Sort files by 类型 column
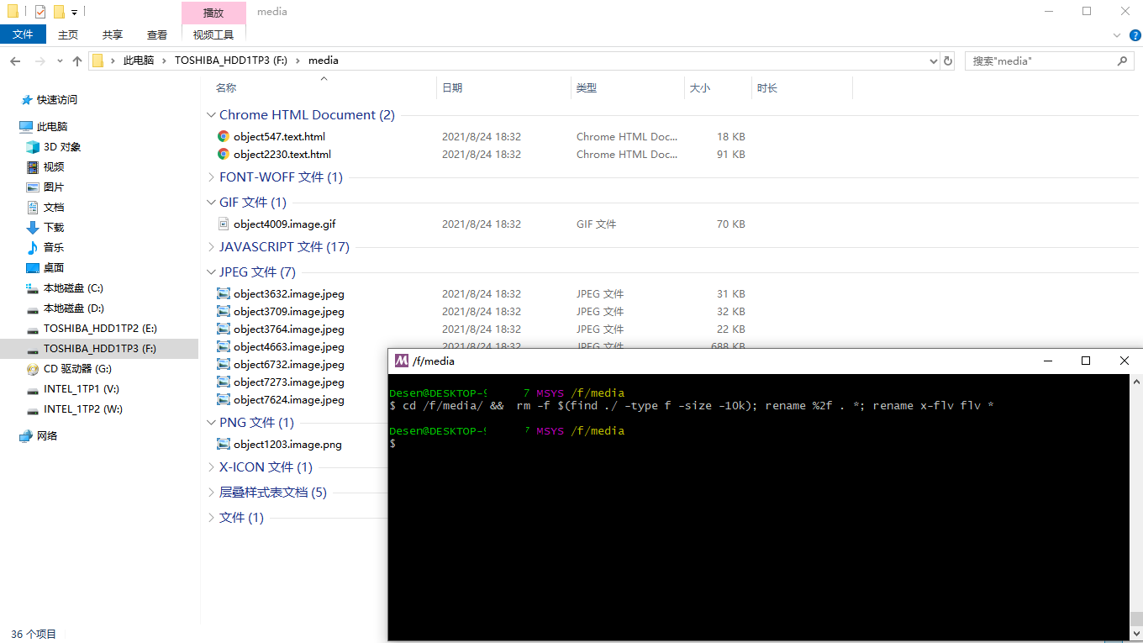 587,87
